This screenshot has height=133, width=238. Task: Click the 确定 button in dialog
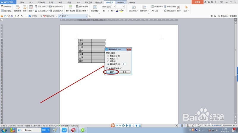[112, 72]
